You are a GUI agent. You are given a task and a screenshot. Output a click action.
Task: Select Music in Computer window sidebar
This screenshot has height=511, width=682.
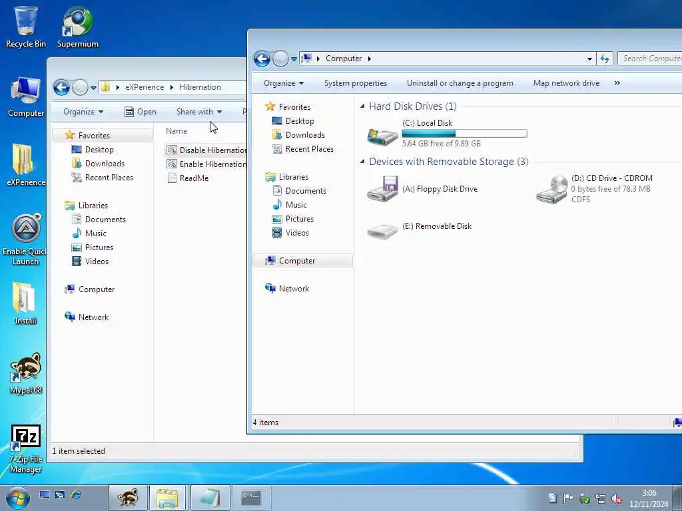coord(290,205)
